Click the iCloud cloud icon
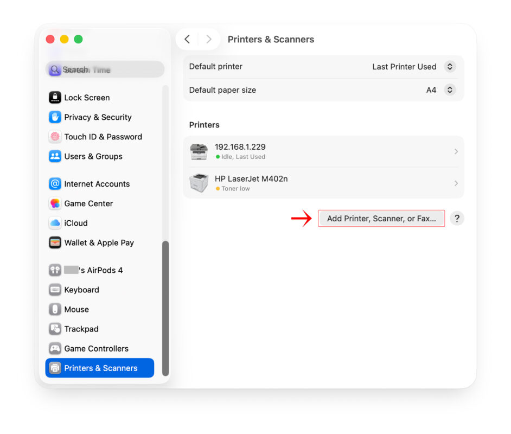The width and height of the screenshot is (511, 434). click(55, 223)
